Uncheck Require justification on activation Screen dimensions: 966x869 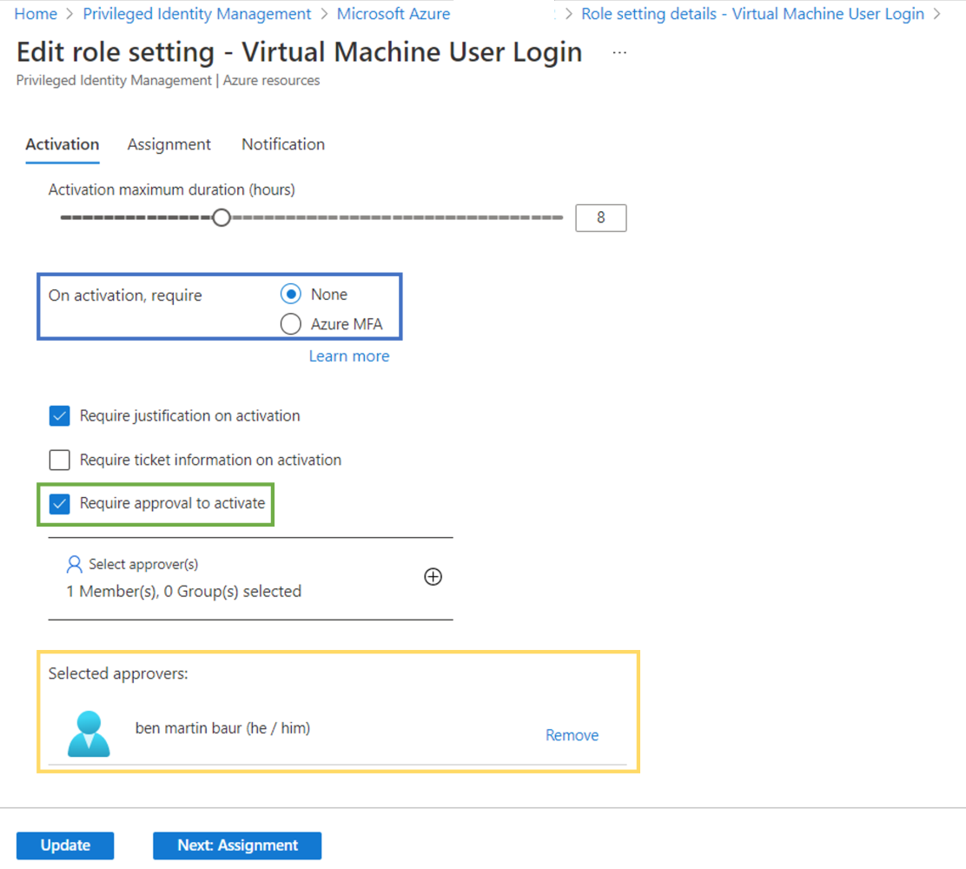coord(59,416)
